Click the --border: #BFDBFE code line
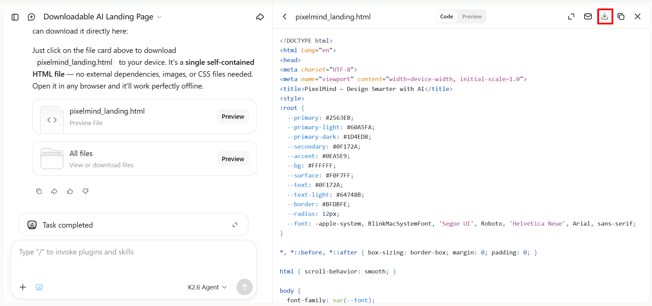Viewport: 652px width, 306px height. 318,204
